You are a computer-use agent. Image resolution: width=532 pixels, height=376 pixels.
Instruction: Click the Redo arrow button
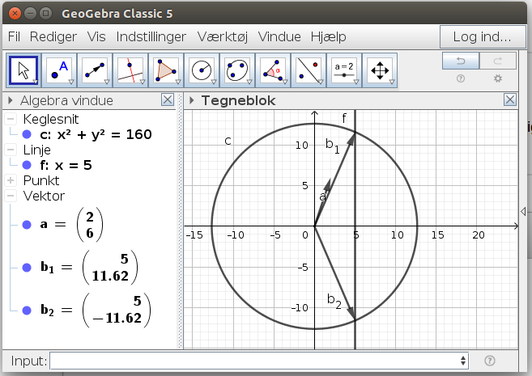(498, 61)
